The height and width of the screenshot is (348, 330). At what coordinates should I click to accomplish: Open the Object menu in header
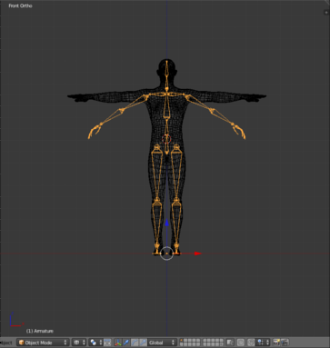pyautogui.click(x=6, y=343)
